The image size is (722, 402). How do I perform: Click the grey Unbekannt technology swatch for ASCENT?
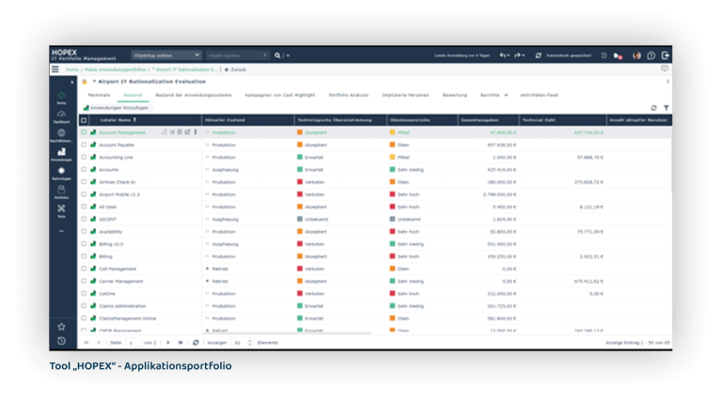tap(300, 219)
